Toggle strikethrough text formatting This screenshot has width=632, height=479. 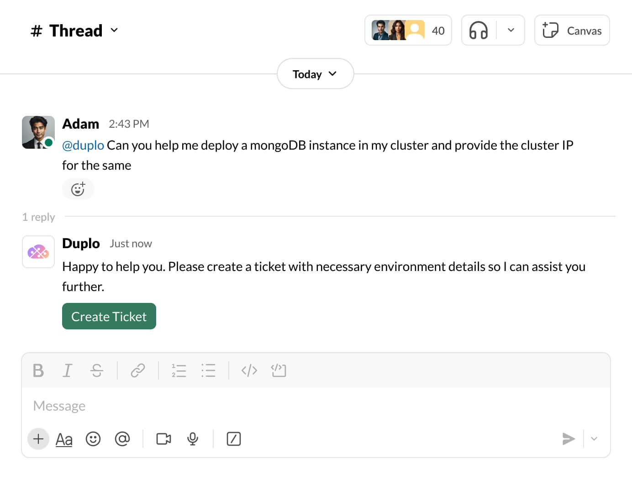click(x=97, y=370)
